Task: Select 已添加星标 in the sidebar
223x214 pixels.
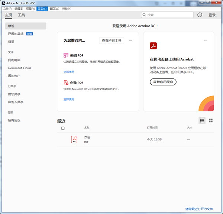Action: click(16, 34)
